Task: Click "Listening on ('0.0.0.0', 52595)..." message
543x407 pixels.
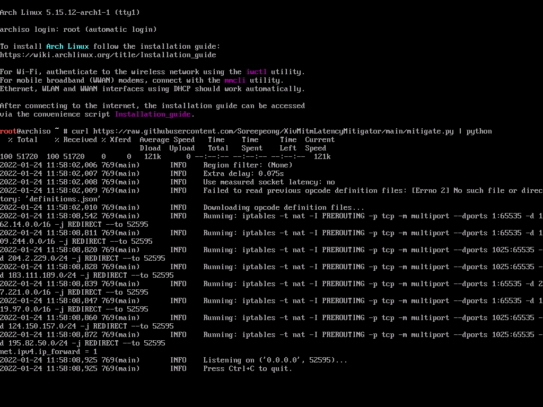Action: pyautogui.click(x=275, y=360)
